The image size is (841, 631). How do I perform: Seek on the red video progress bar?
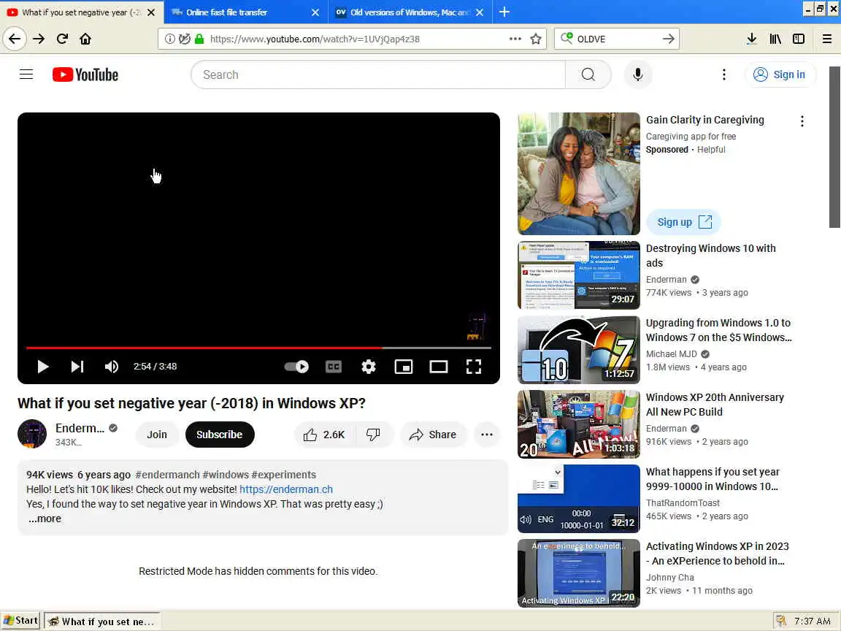[258, 348]
